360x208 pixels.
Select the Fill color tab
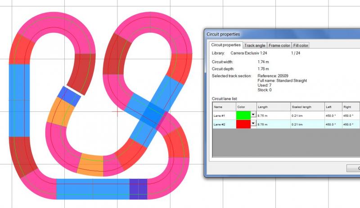click(301, 45)
